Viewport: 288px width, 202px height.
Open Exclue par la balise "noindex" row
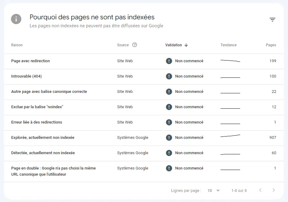144,107
